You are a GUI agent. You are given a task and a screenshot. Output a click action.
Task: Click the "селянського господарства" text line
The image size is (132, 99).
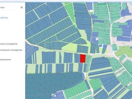(11, 50)
